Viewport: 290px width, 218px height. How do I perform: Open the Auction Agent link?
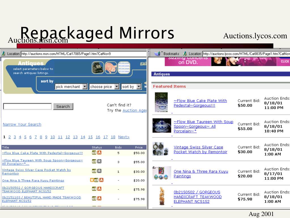coord(135,110)
